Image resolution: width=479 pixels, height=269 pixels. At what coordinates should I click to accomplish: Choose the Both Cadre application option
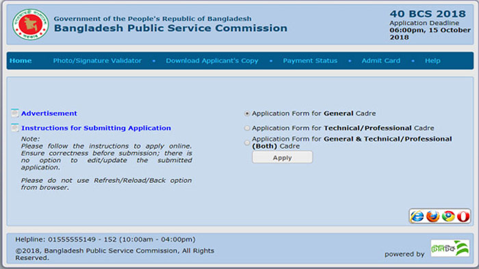pos(247,143)
